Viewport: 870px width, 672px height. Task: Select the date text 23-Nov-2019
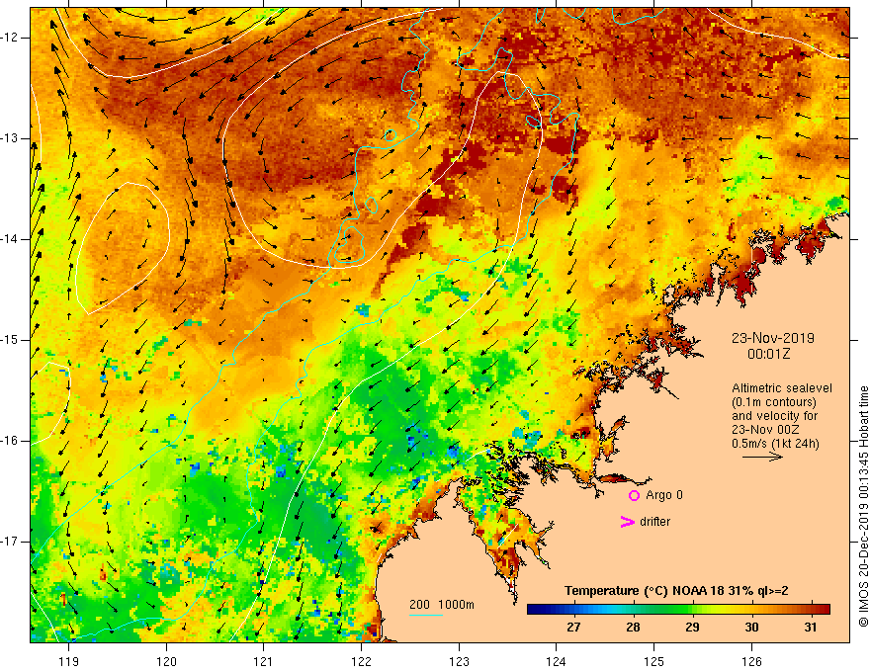click(773, 338)
